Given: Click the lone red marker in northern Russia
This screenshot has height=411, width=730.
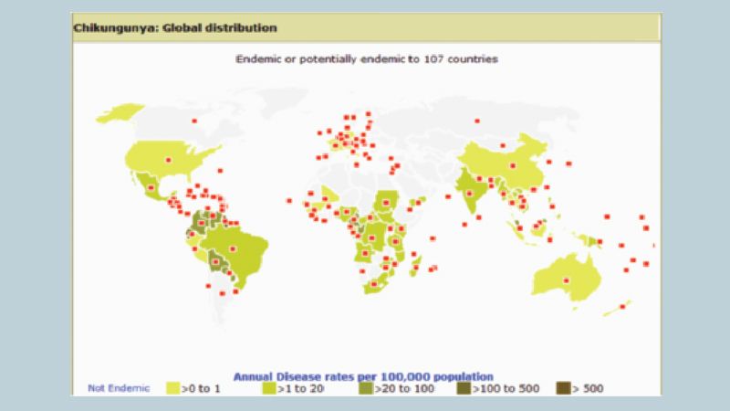Looking at the screenshot, I should [x=476, y=121].
